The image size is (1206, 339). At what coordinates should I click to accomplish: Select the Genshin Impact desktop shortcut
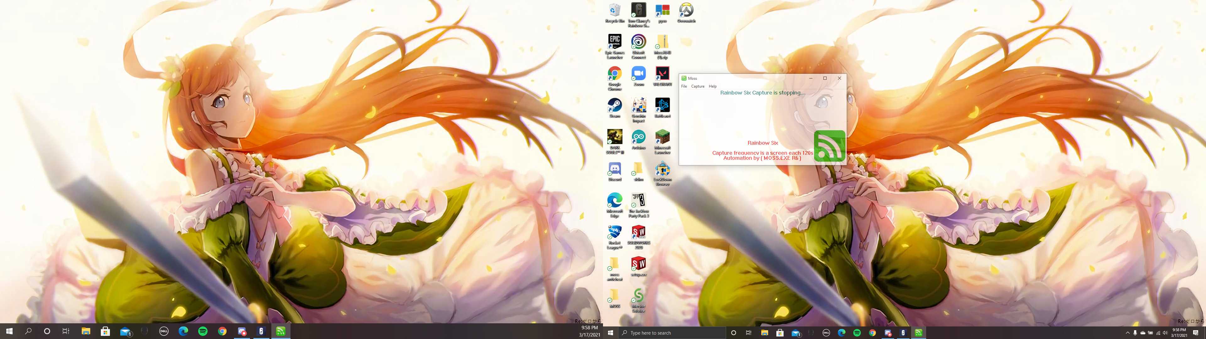coord(638,110)
